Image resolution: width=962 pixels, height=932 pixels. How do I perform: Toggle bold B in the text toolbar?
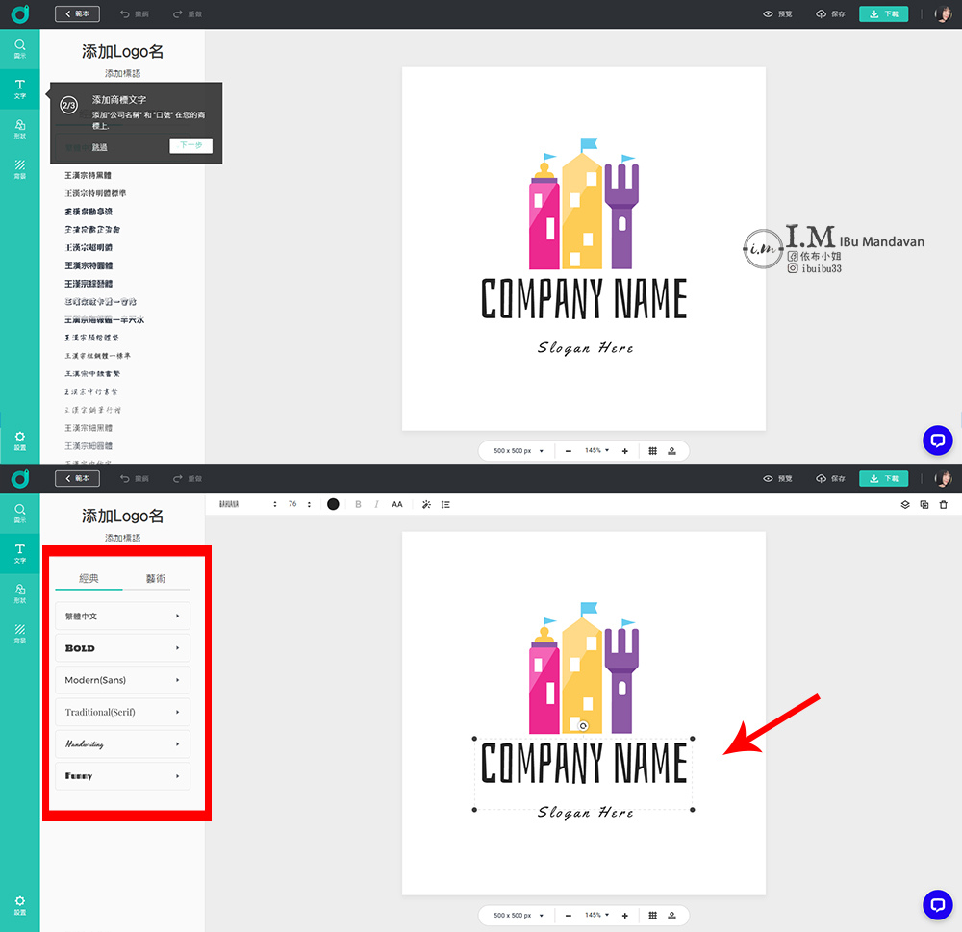pos(358,504)
